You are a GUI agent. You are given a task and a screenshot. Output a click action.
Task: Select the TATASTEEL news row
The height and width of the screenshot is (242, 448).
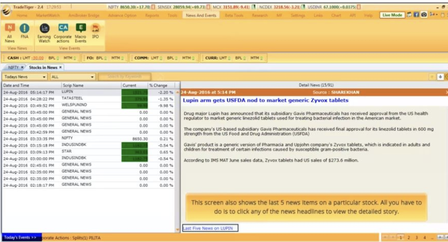click(72, 98)
